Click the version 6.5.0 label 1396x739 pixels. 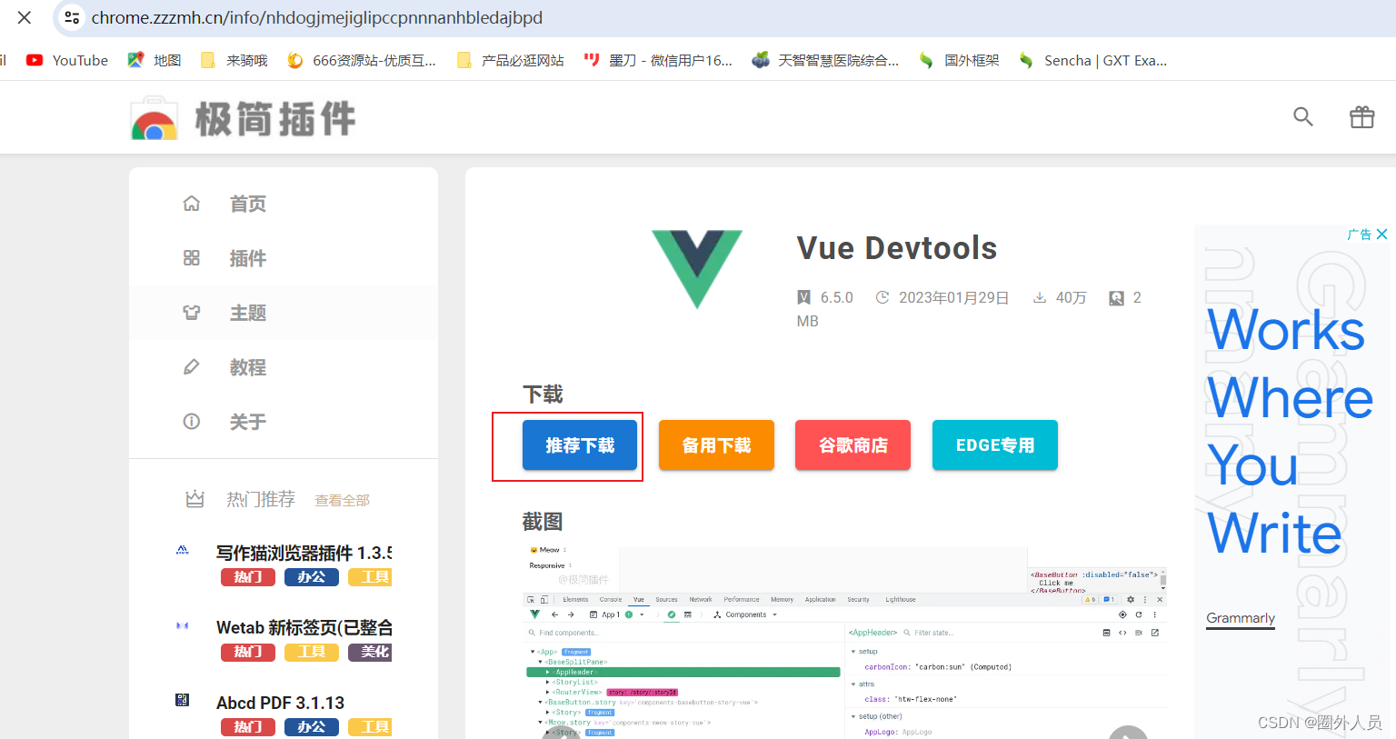(836, 298)
